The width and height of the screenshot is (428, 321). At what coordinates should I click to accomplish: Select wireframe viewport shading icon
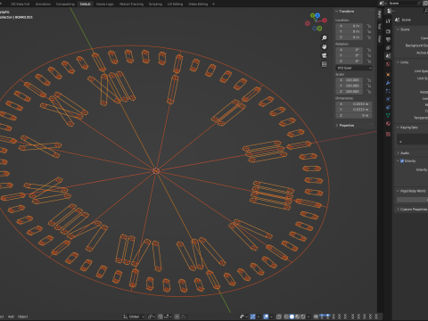click(x=286, y=317)
